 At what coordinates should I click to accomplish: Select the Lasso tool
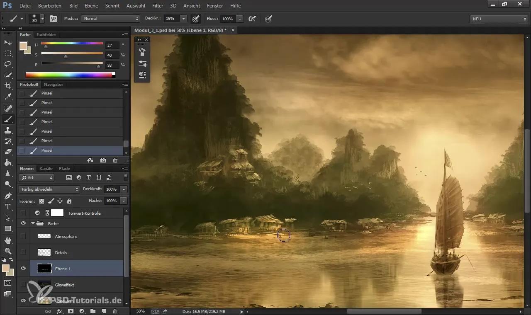pyautogui.click(x=8, y=64)
